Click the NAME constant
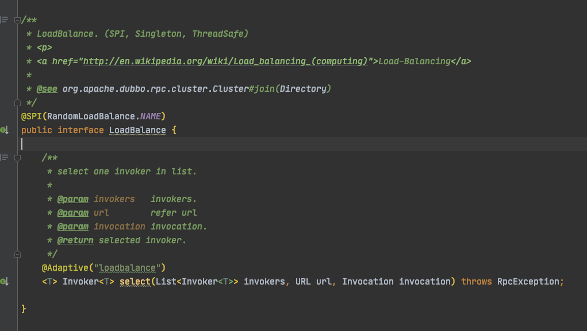587x331 pixels. click(x=151, y=116)
